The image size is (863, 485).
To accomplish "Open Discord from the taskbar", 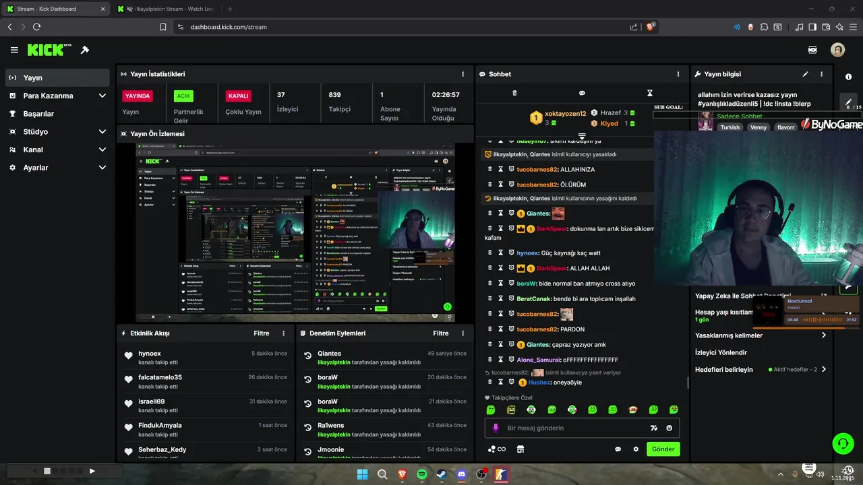I will tap(461, 474).
